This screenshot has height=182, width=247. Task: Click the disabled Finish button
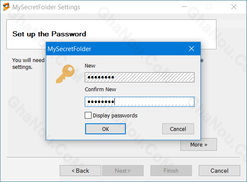171,171
